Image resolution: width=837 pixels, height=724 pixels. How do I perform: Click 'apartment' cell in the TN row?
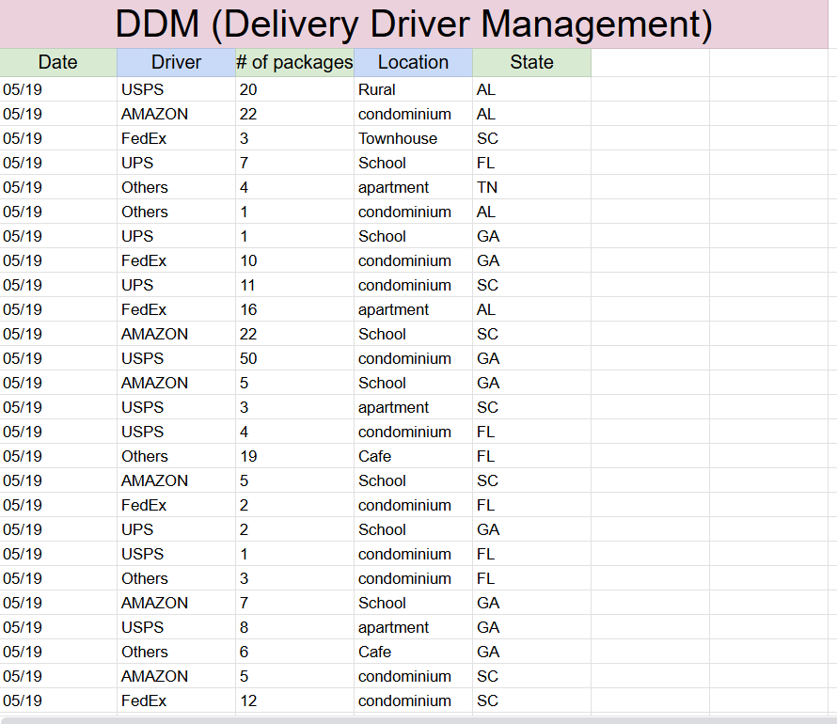pyautogui.click(x=413, y=187)
